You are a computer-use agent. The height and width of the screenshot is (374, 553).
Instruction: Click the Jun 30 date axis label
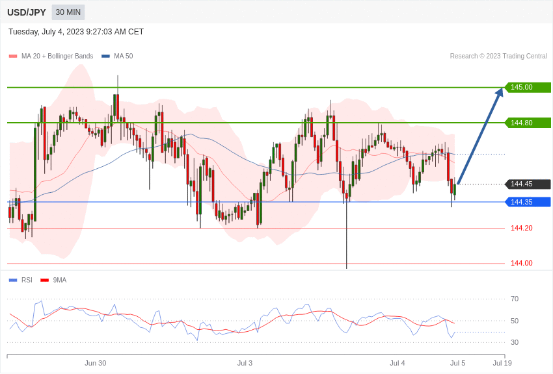pos(95,363)
